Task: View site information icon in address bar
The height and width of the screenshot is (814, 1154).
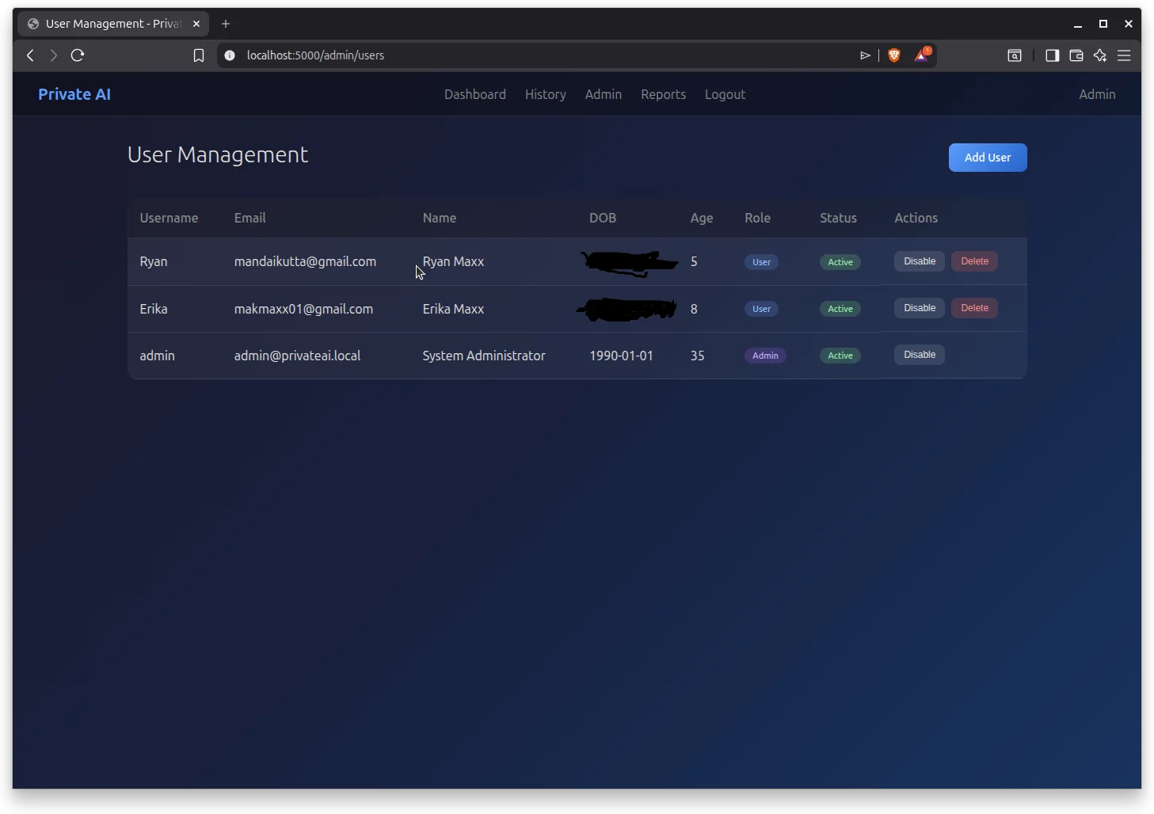Action: pos(230,55)
